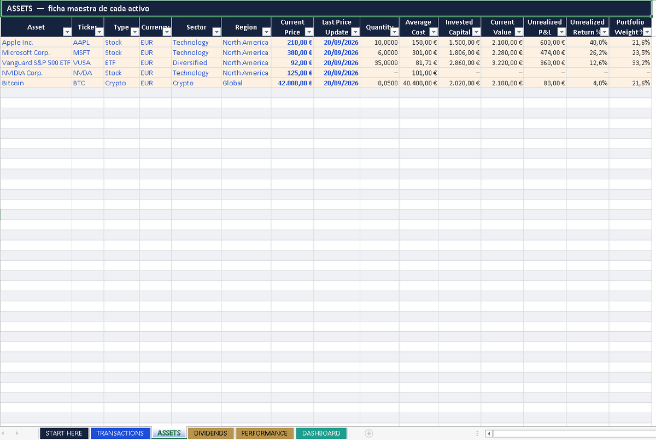656x440 pixels.
Task: Select the ASSETS sheet tab
Action: (169, 433)
